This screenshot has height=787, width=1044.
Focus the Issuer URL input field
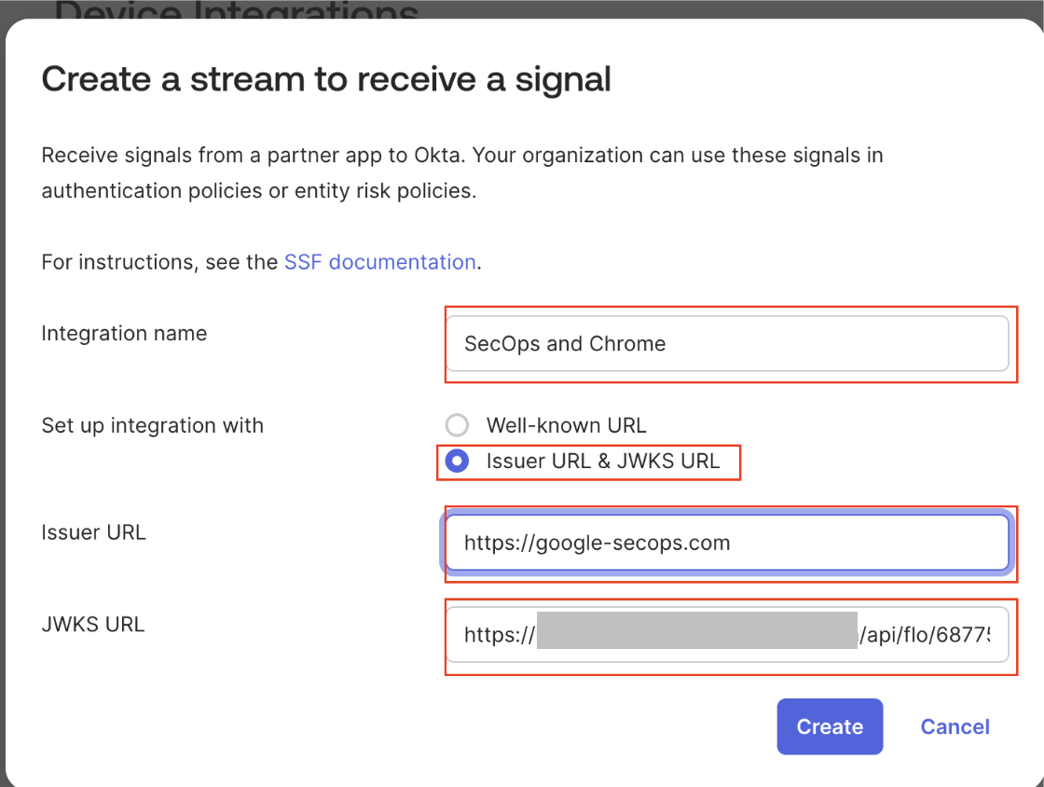pos(729,543)
